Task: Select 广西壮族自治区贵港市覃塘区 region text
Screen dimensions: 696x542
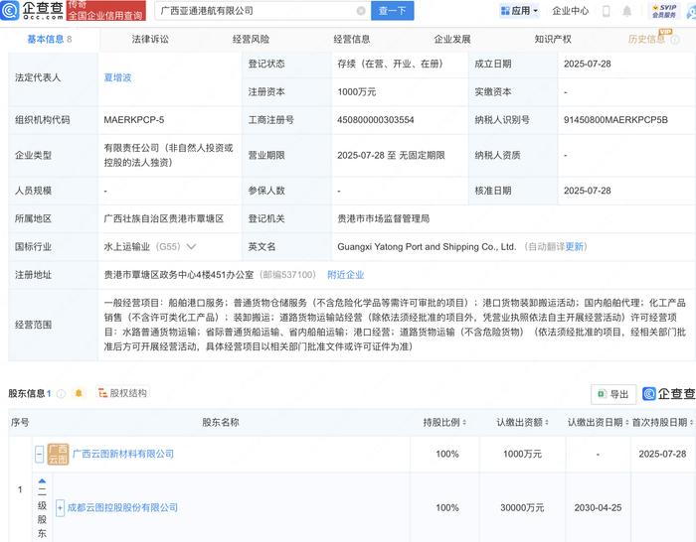Action: click(164, 218)
